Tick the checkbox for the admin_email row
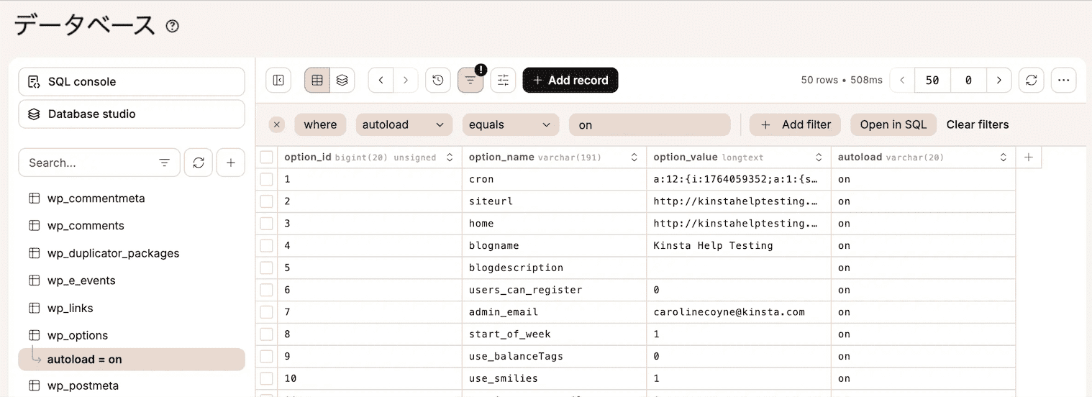The height and width of the screenshot is (397, 1092). coord(267,312)
